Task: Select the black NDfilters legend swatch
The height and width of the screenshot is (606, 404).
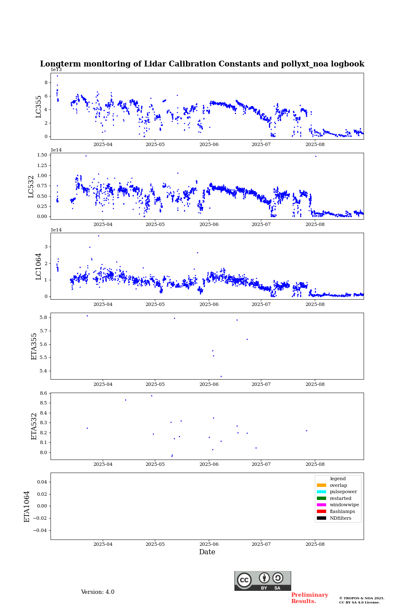Action: [321, 518]
